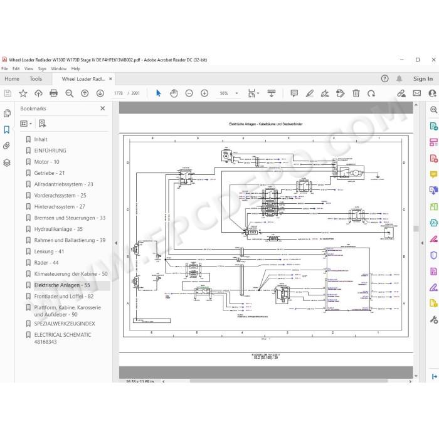
Task: Open the Window menu
Action: click(59, 68)
